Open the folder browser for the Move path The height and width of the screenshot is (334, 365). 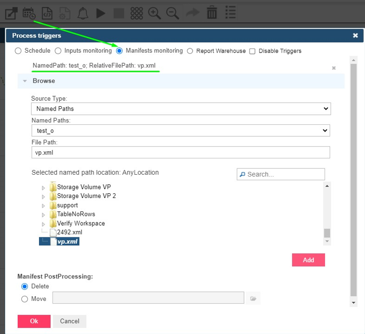click(x=253, y=298)
